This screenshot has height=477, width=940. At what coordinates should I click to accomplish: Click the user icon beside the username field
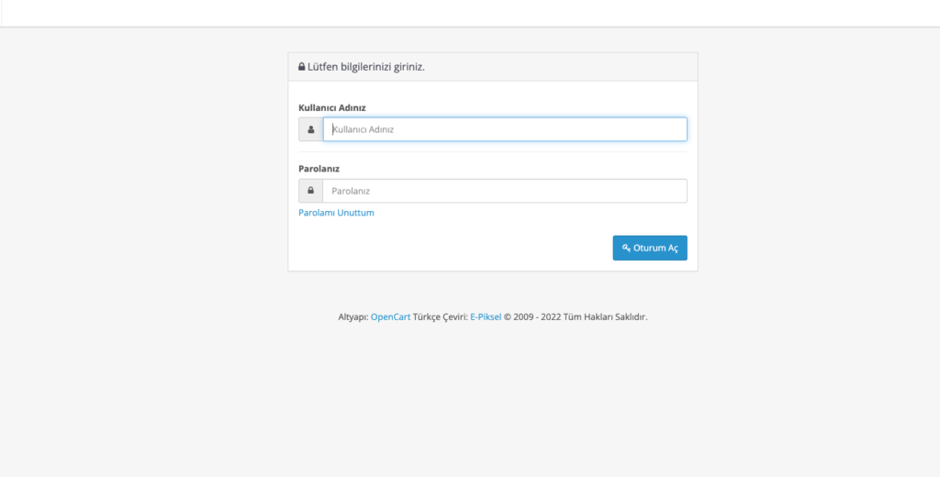pos(310,129)
